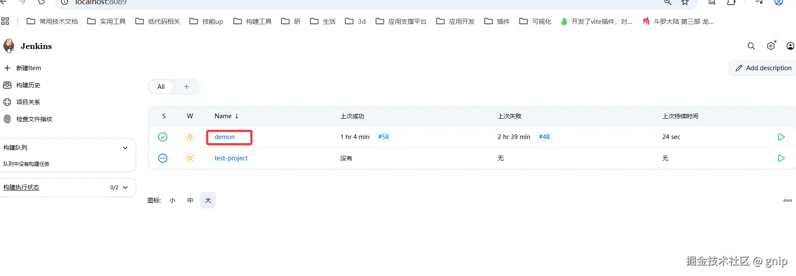Open Jenkins search magnifier icon
The width and height of the screenshot is (796, 276).
pos(751,46)
